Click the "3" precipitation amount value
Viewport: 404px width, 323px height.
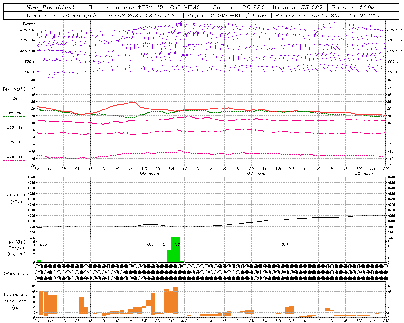(164, 244)
